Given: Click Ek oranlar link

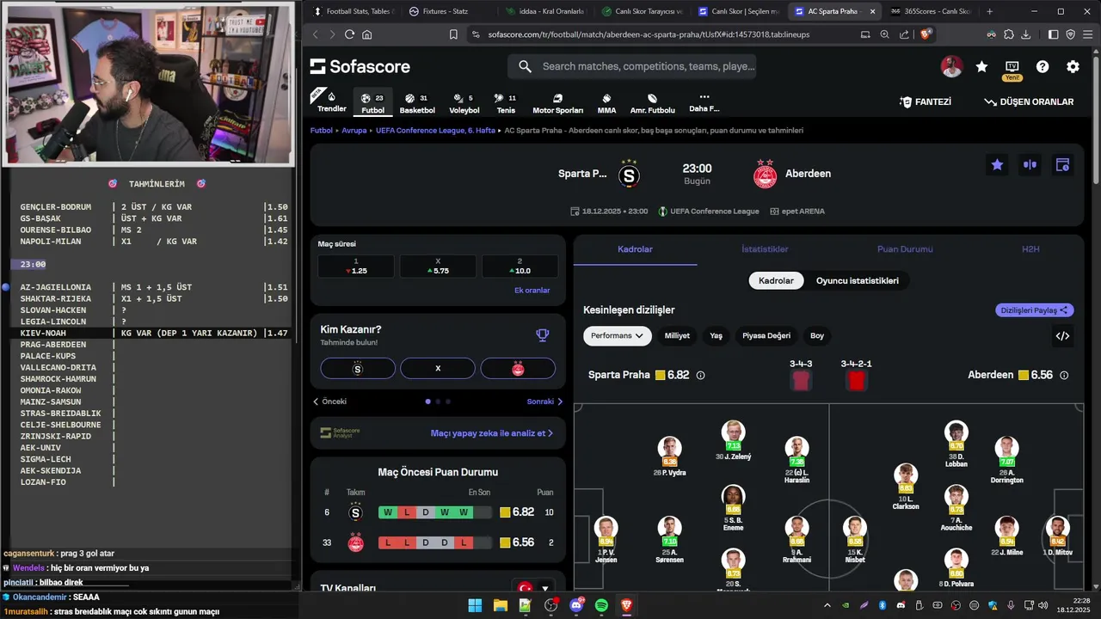Looking at the screenshot, I should coord(532,291).
